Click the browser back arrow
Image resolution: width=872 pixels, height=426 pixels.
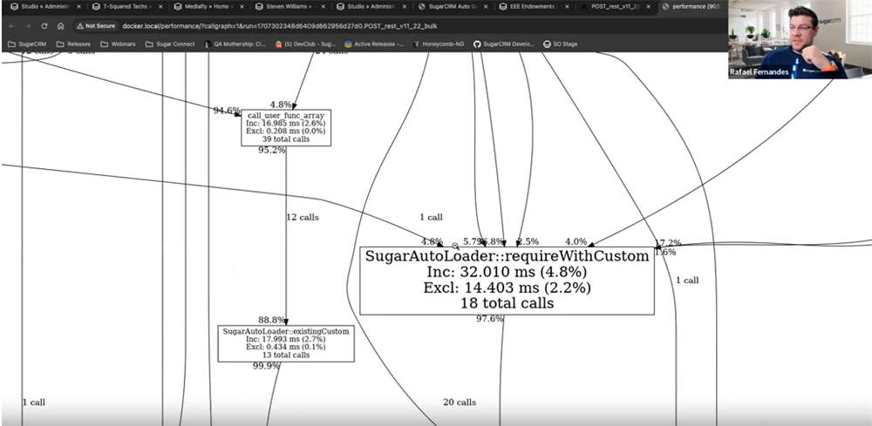click(x=11, y=26)
